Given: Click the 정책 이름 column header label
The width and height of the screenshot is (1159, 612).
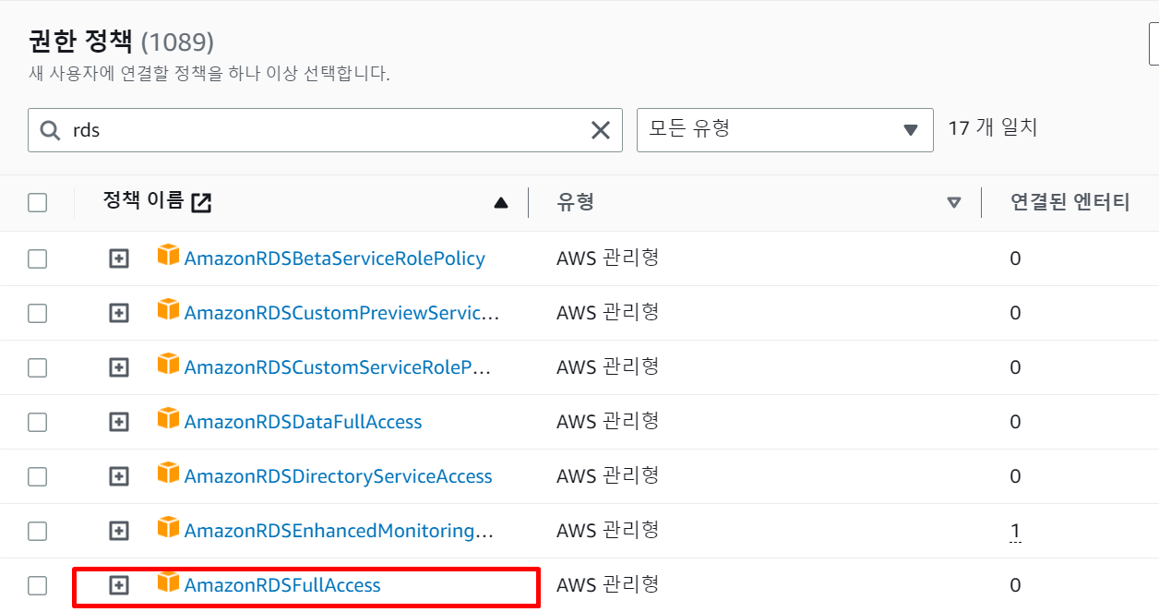Looking at the screenshot, I should (143, 201).
